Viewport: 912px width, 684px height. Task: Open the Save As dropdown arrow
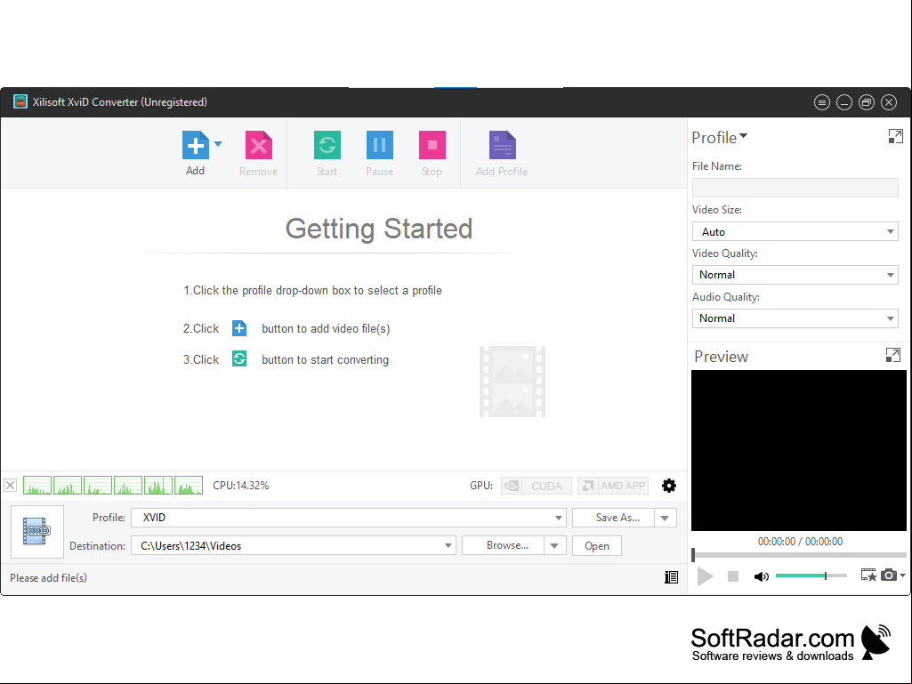coord(666,518)
